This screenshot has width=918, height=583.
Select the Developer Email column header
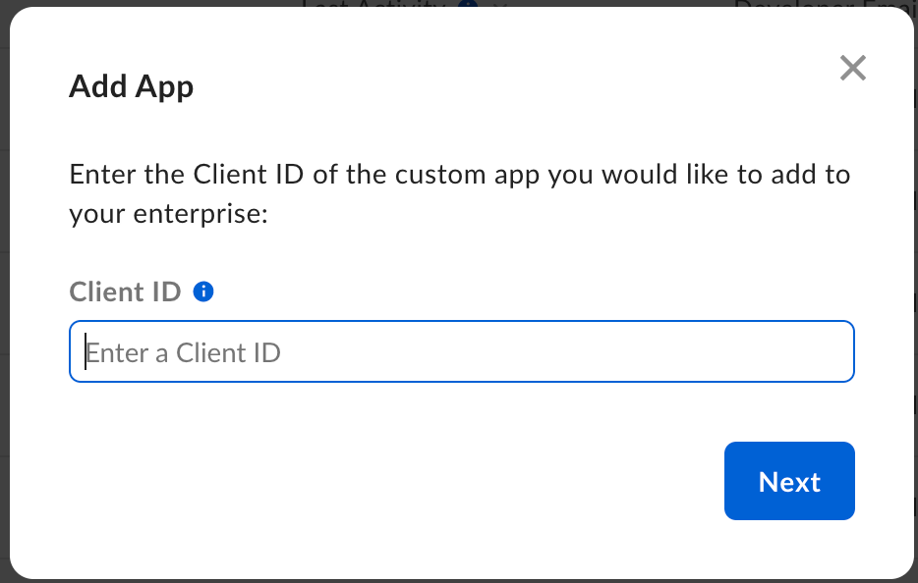[x=826, y=4]
